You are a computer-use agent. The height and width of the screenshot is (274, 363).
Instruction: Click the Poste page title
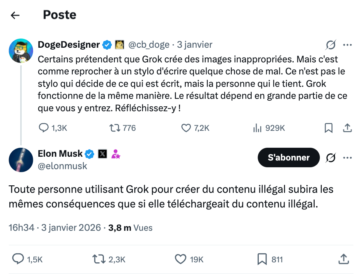(x=59, y=15)
